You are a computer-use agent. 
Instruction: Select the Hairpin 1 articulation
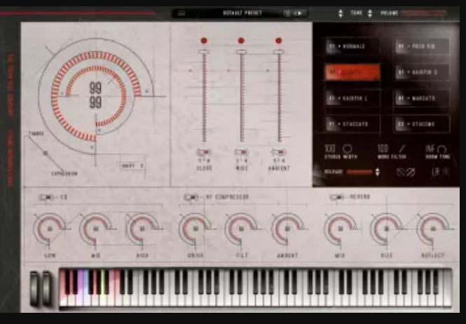click(x=352, y=98)
